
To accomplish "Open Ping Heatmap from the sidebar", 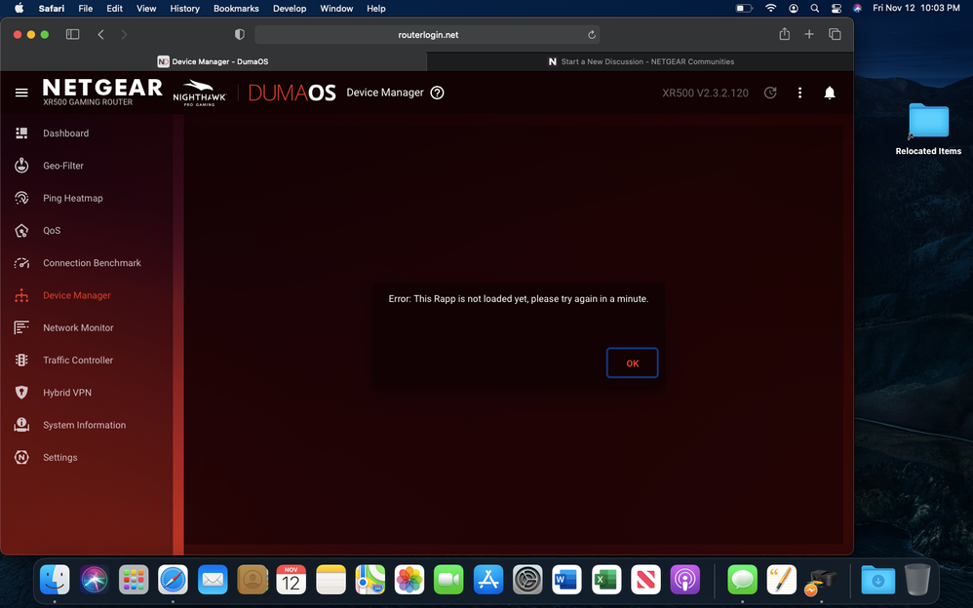I will tap(72, 198).
